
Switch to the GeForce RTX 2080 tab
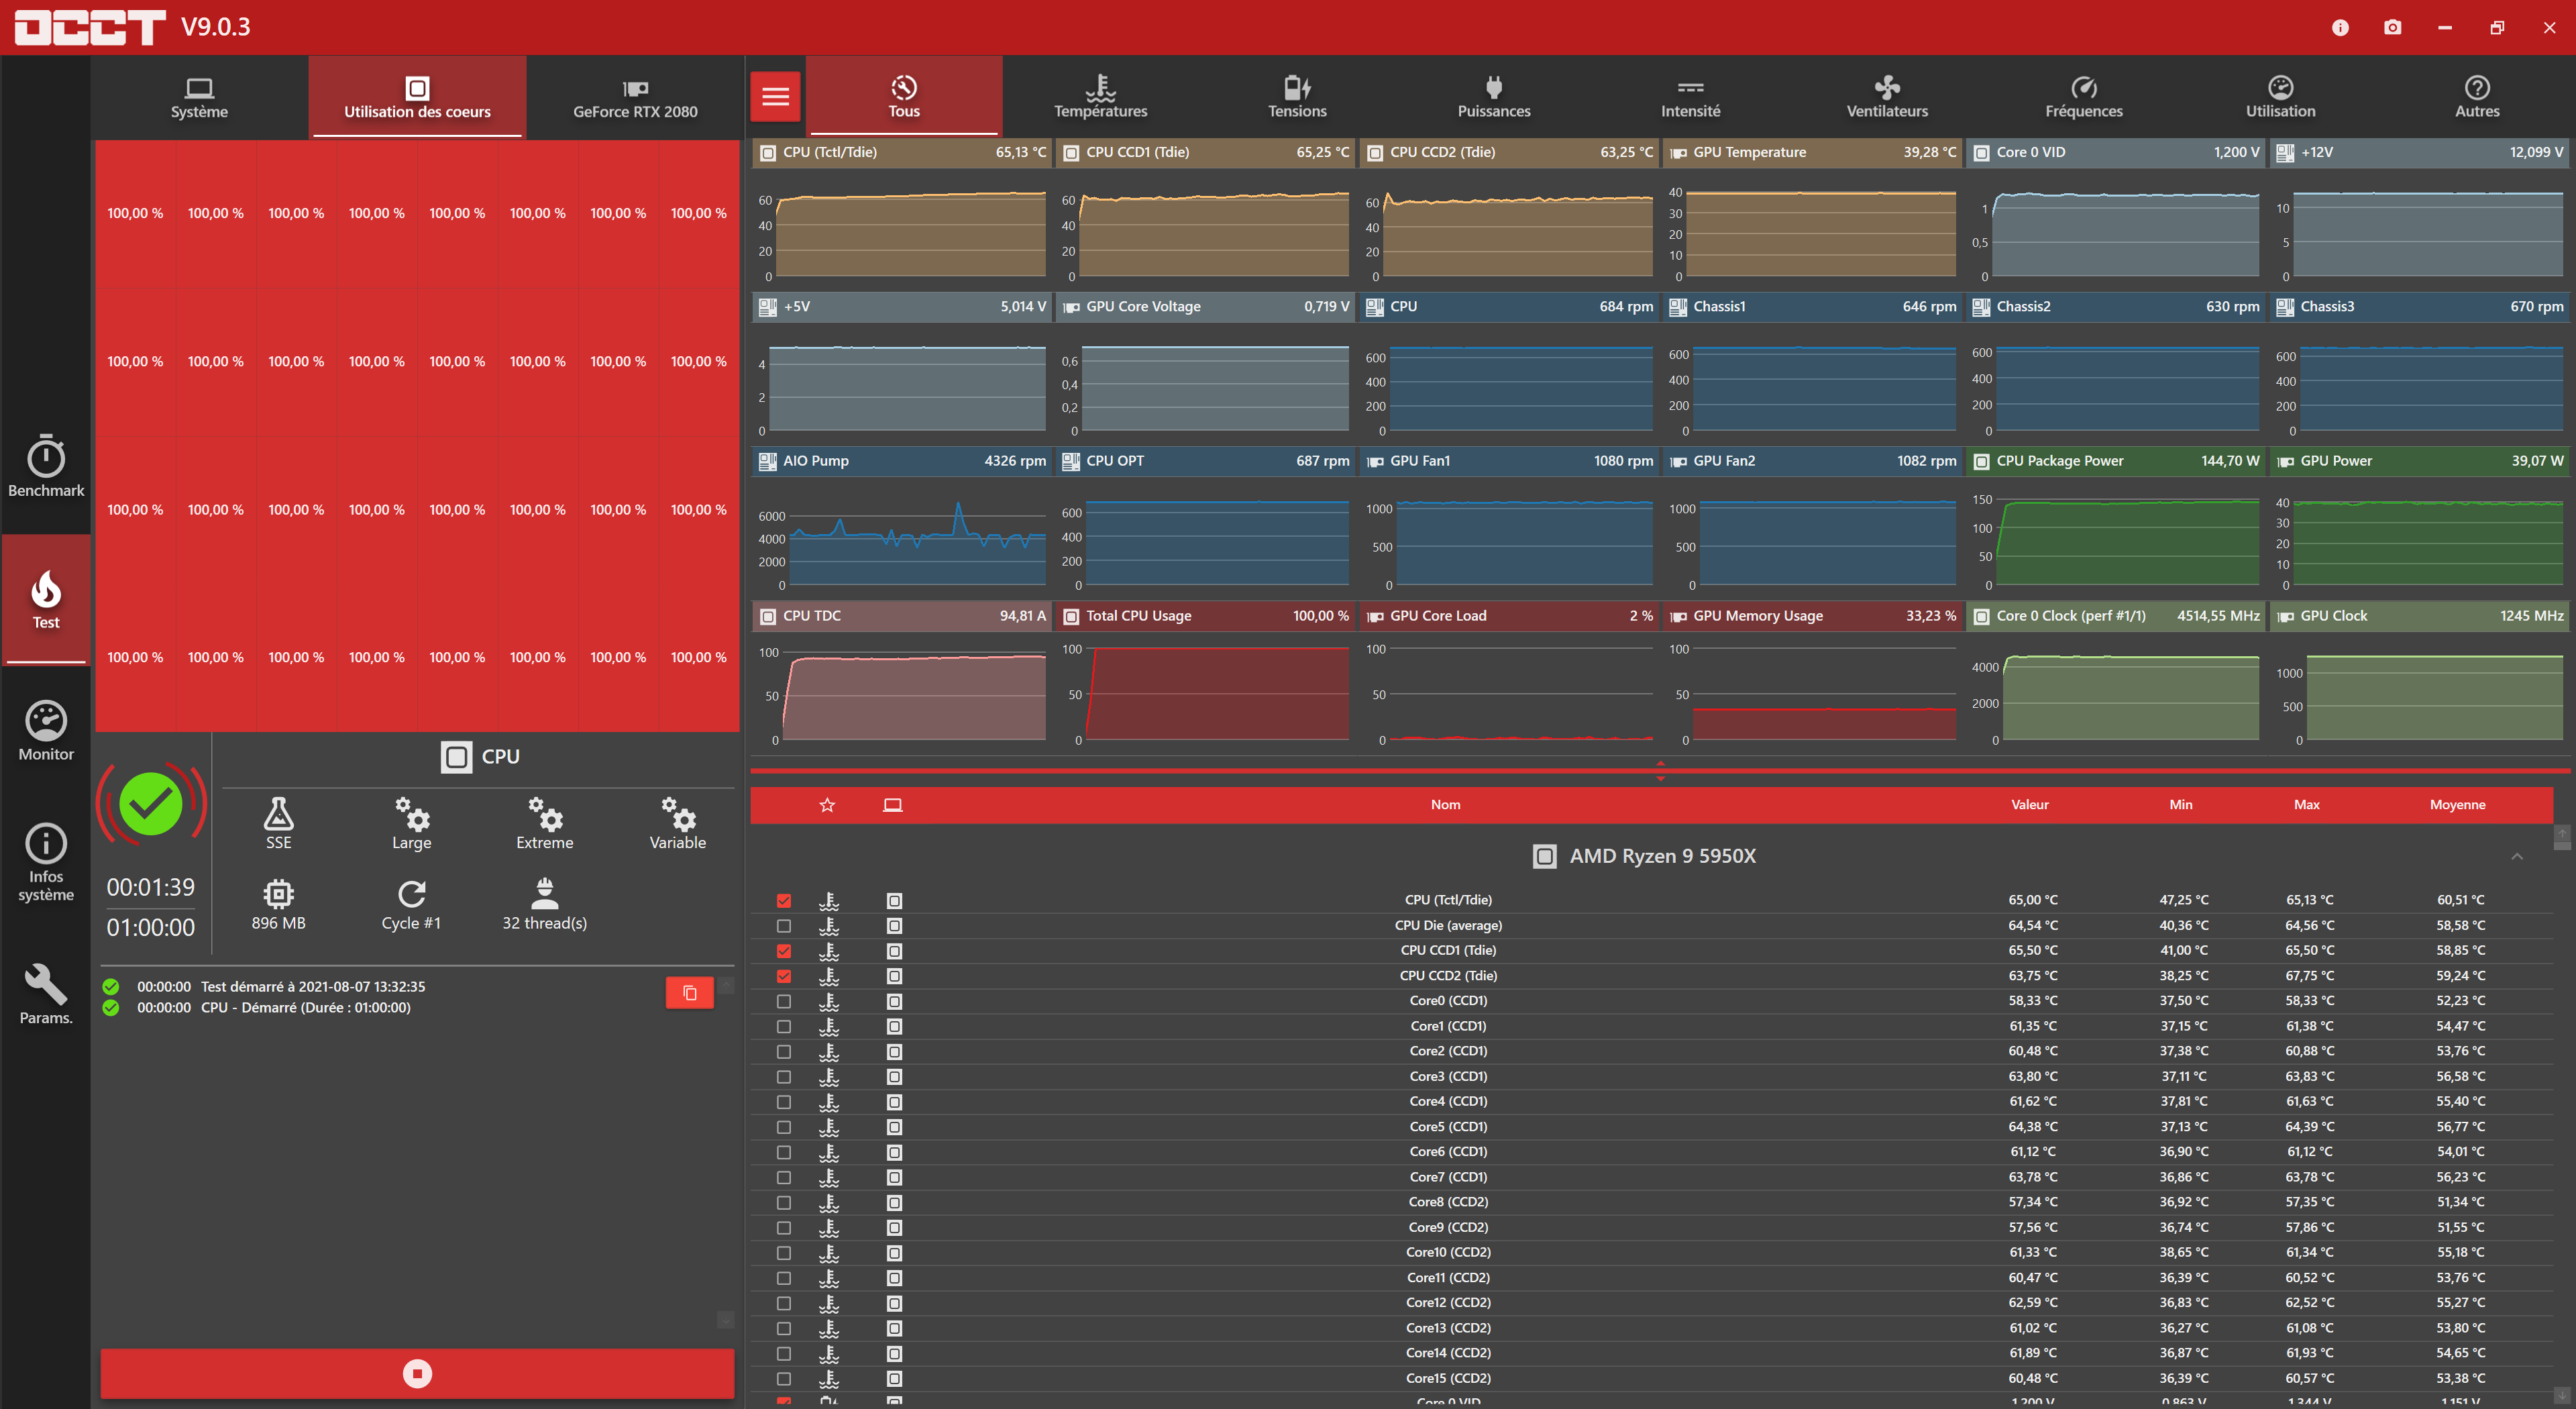pyautogui.click(x=635, y=96)
